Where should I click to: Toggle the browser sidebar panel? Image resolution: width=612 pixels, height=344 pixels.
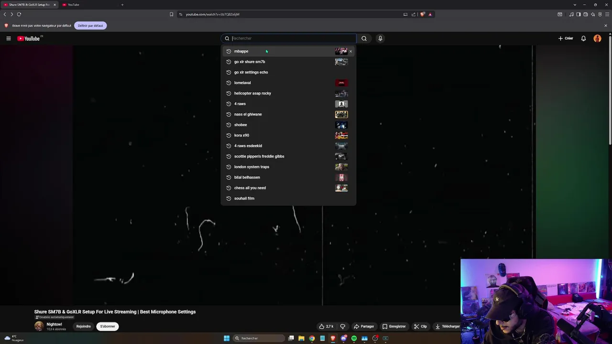[x=579, y=14]
